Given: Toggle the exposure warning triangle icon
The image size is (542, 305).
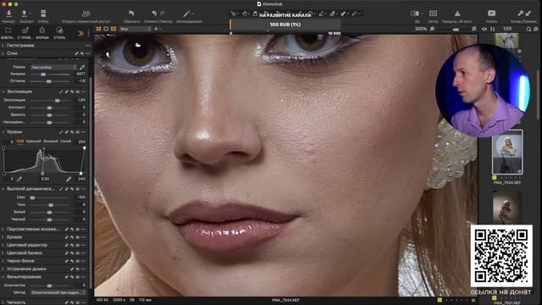Looking at the screenshot, I should [x=457, y=14].
